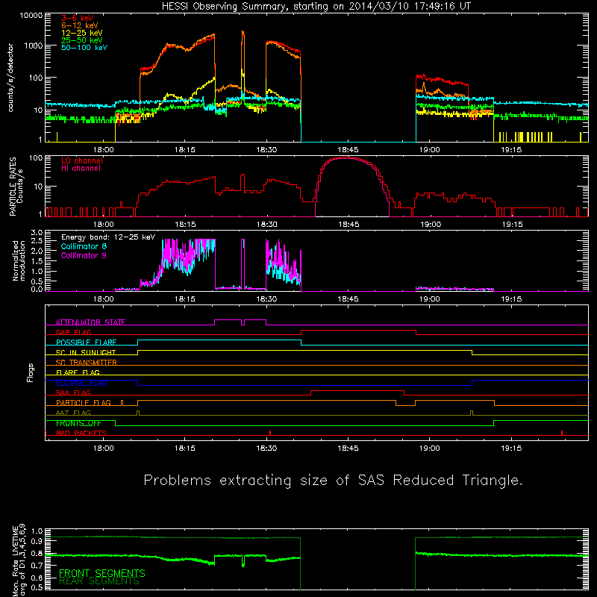
Task: Click the GAP FLAG label
Action: click(x=73, y=332)
